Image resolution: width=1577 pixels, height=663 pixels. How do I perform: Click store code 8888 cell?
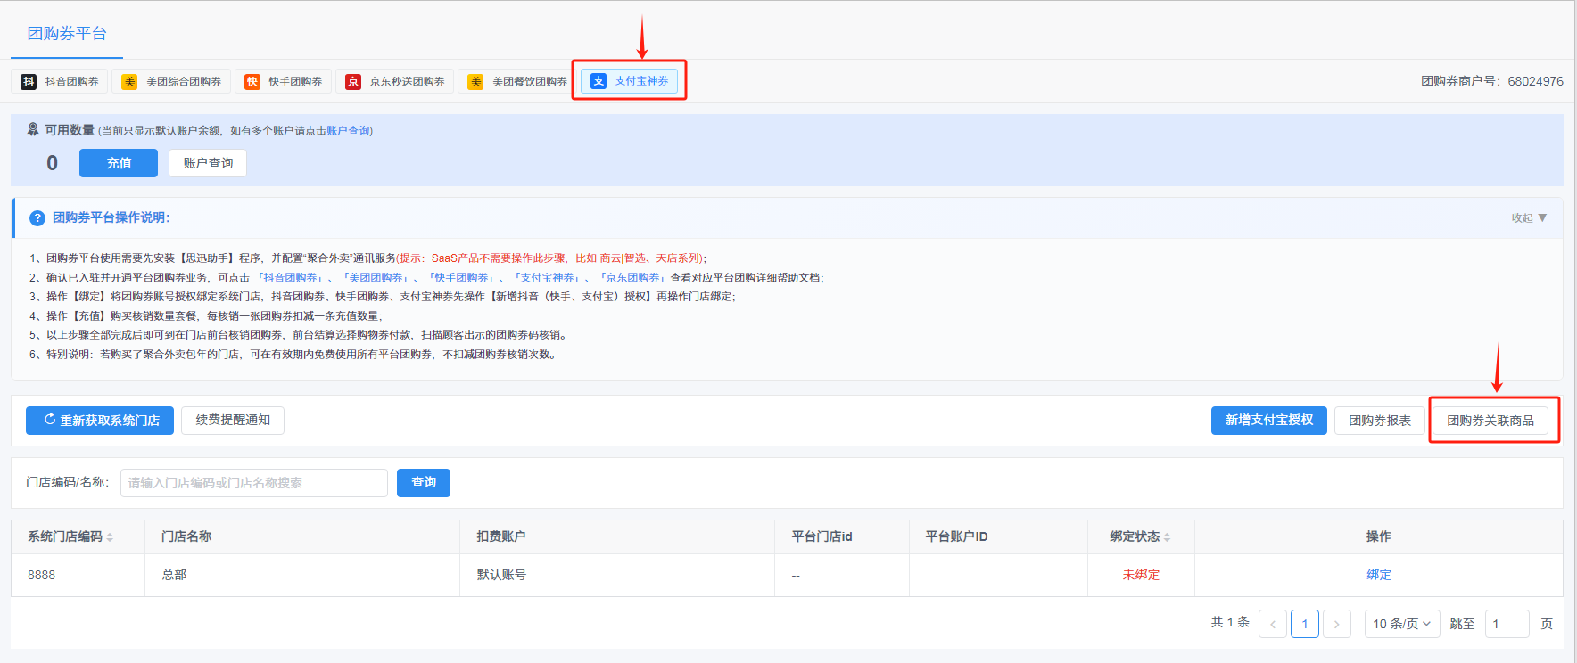pos(41,575)
